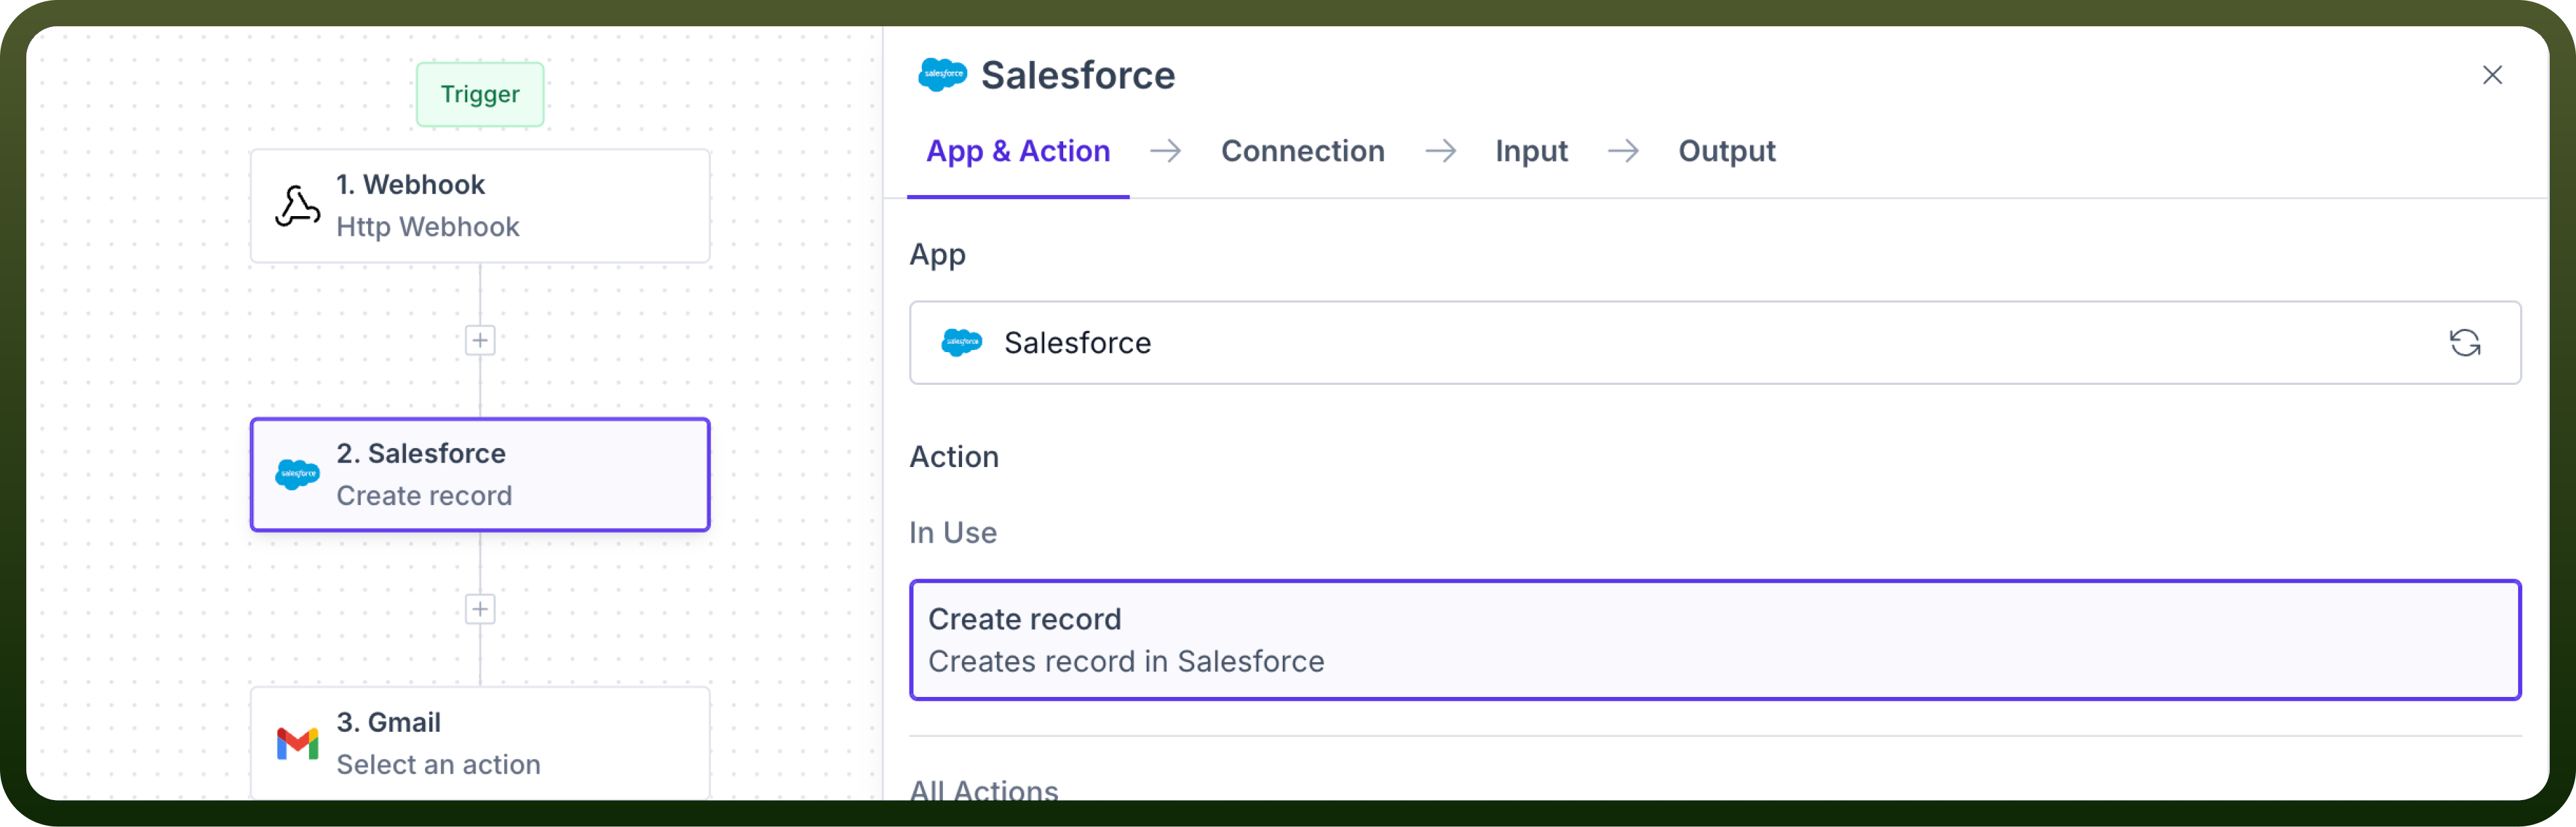Click the Salesforce panel title text
Viewport: 2576px width, 827px height.
(x=1077, y=75)
